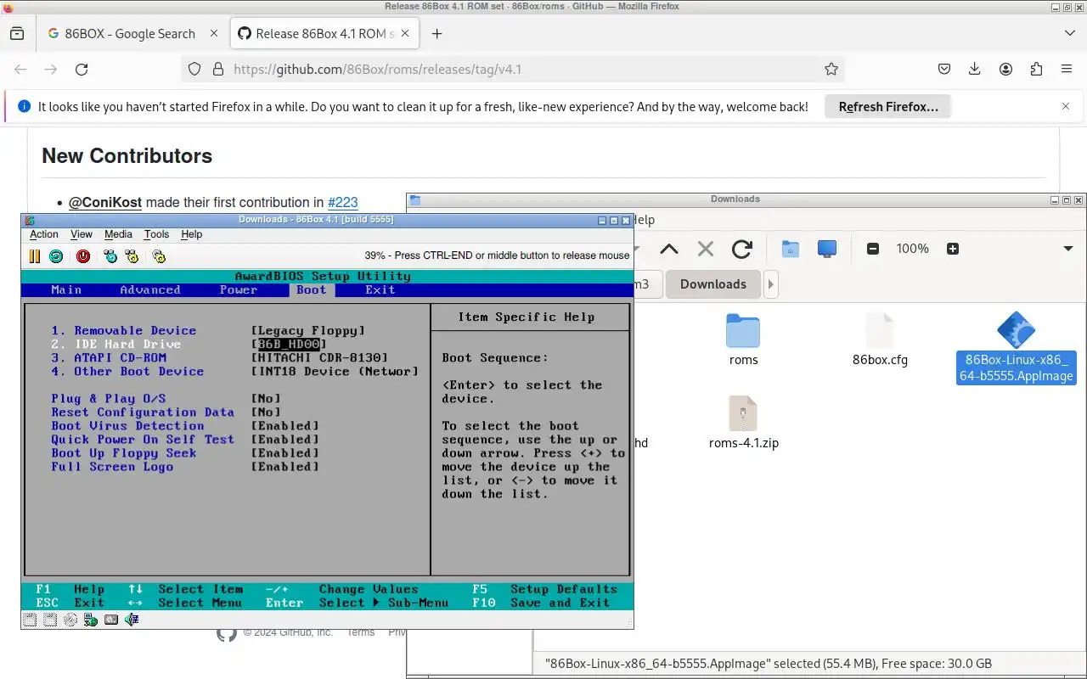Image resolution: width=1087 pixels, height=679 pixels.
Task: Open the @ConiKost contributor link
Action: pyautogui.click(x=105, y=202)
